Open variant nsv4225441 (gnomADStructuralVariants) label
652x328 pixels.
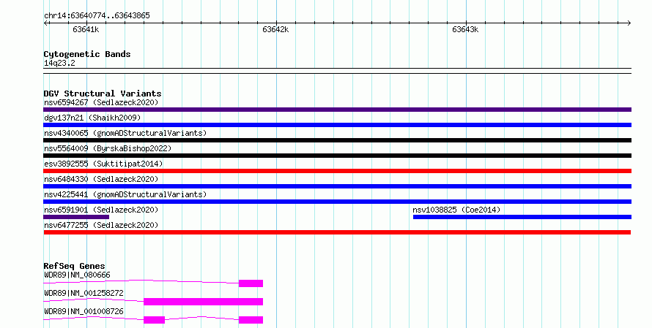(125, 194)
